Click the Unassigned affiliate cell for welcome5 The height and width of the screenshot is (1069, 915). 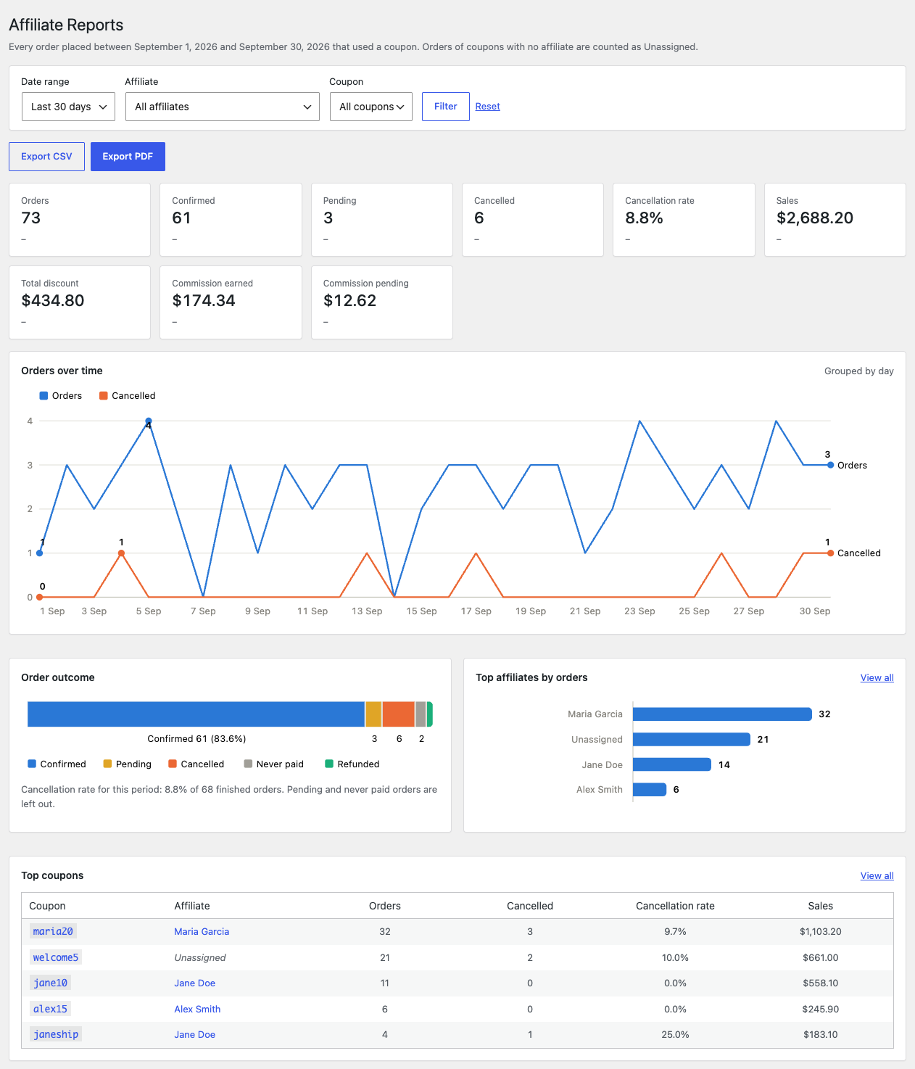click(200, 957)
